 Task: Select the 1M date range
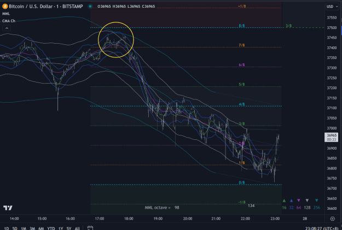point(24,228)
